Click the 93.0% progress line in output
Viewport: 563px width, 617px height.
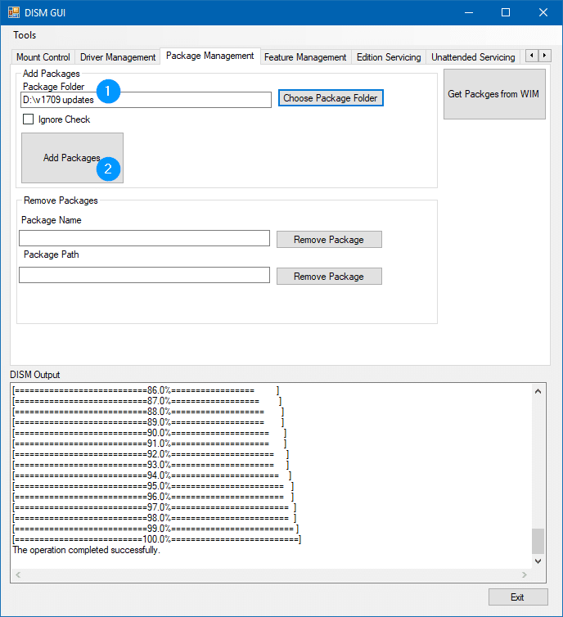click(151, 465)
